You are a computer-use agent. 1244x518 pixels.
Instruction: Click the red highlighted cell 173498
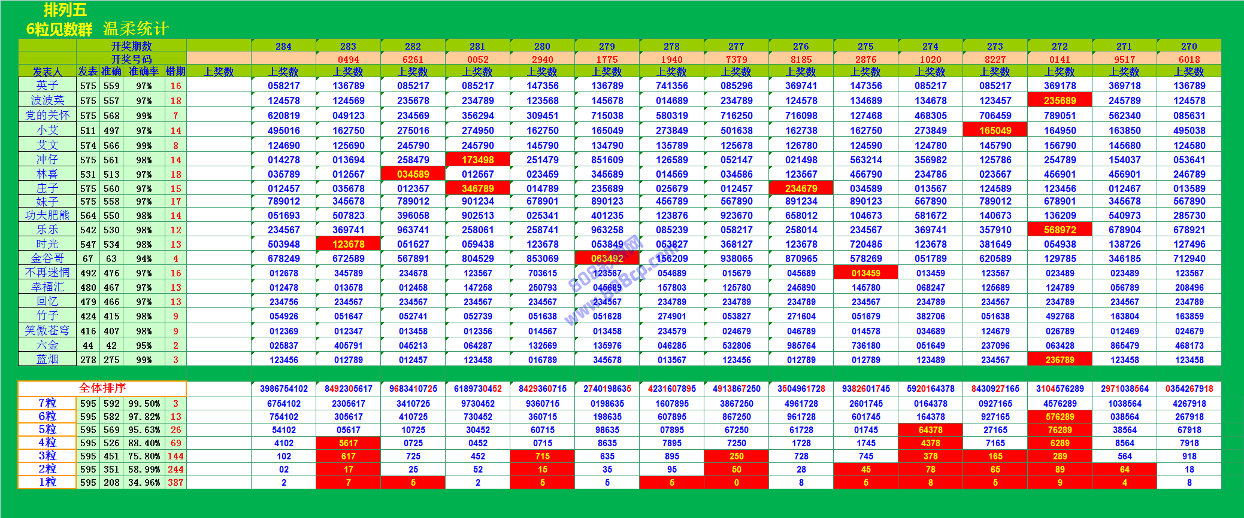(x=477, y=160)
